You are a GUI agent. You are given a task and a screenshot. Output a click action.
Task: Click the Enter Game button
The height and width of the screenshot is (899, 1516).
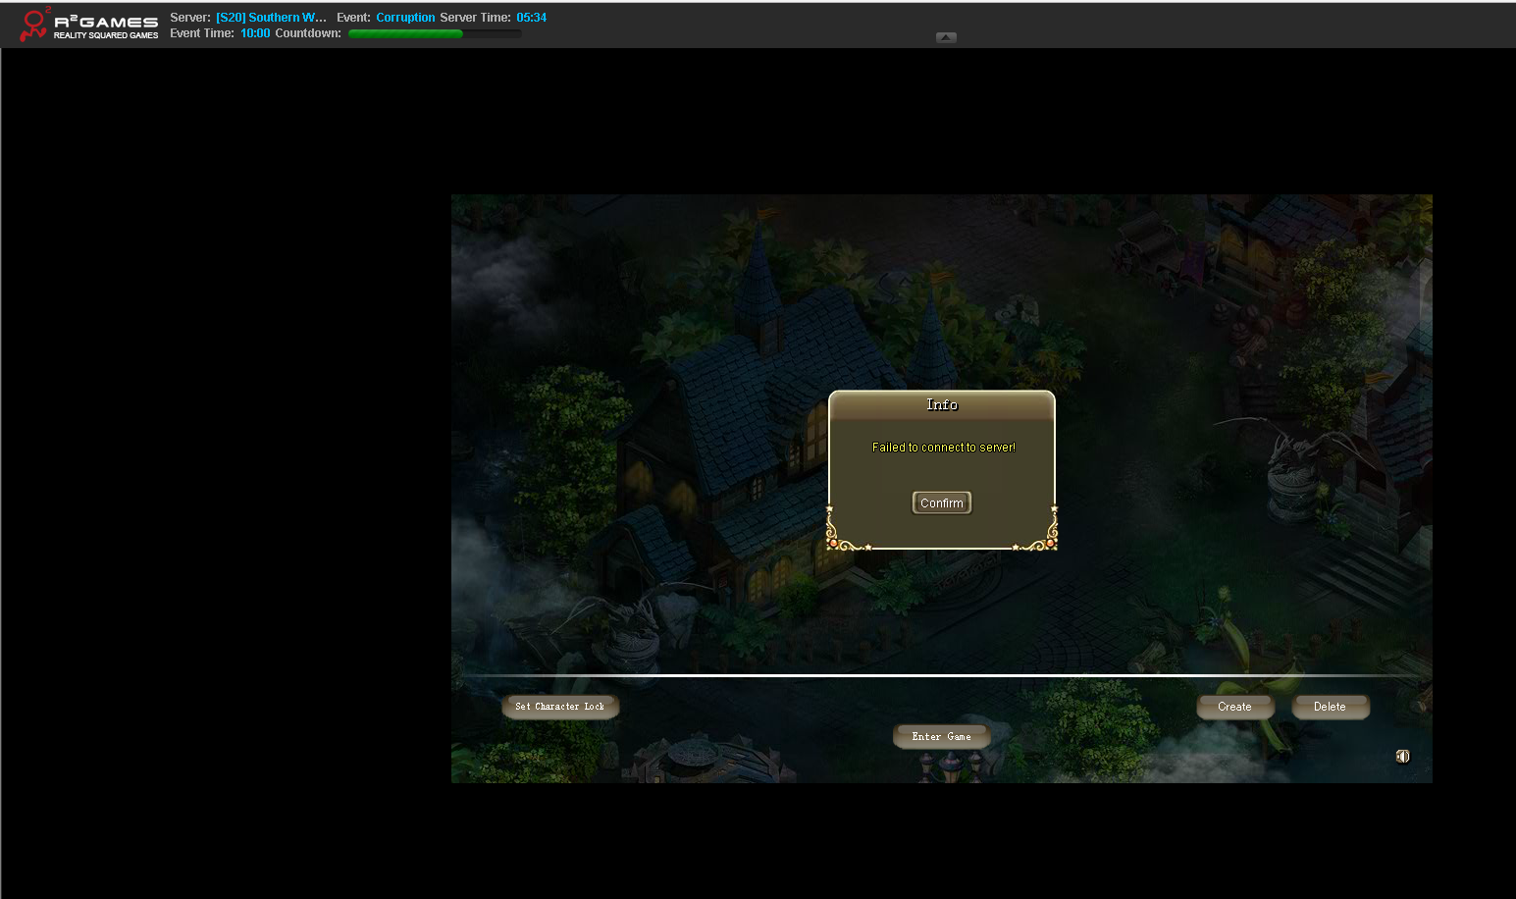pos(941,736)
